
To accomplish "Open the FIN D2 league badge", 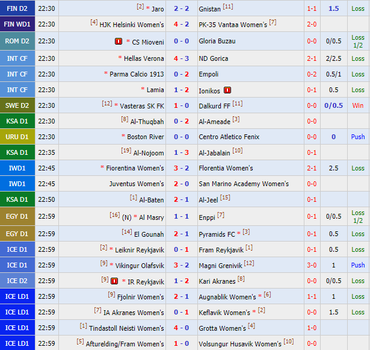I will (17, 8).
